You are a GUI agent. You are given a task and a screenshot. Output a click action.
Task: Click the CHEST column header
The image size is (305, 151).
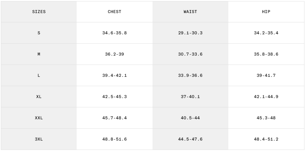tap(114, 12)
